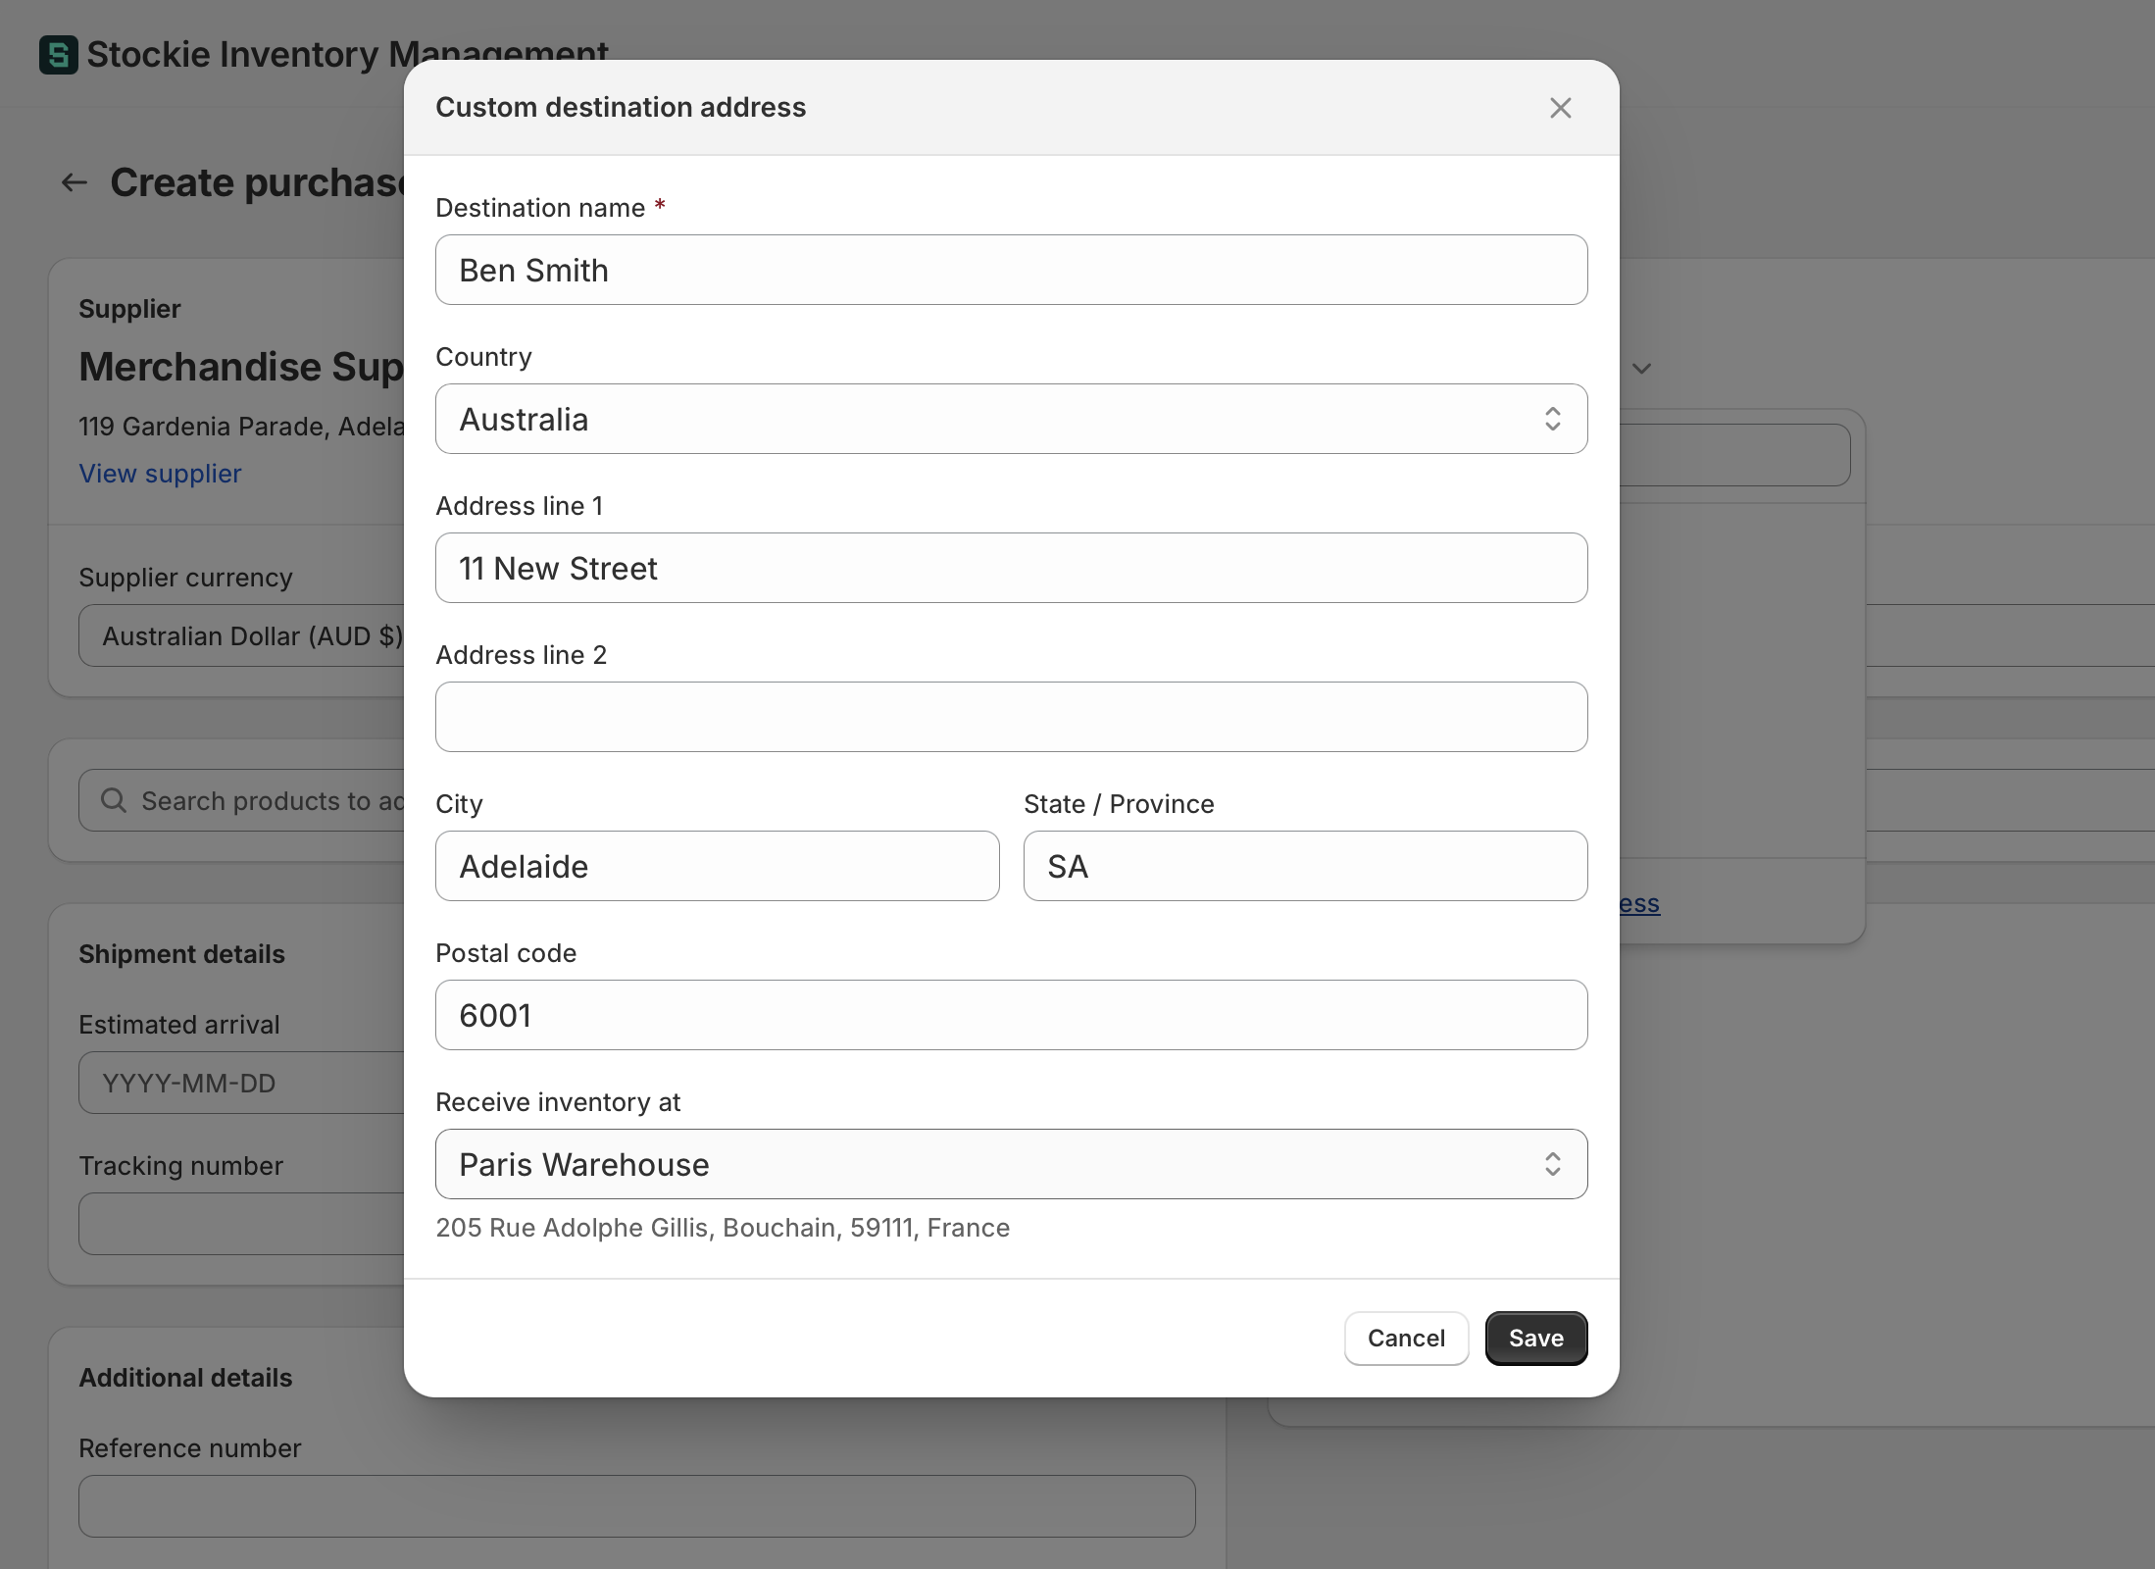Image resolution: width=2155 pixels, height=1569 pixels.
Task: Click the back arrow beside Create purchase
Action: pos(75,182)
